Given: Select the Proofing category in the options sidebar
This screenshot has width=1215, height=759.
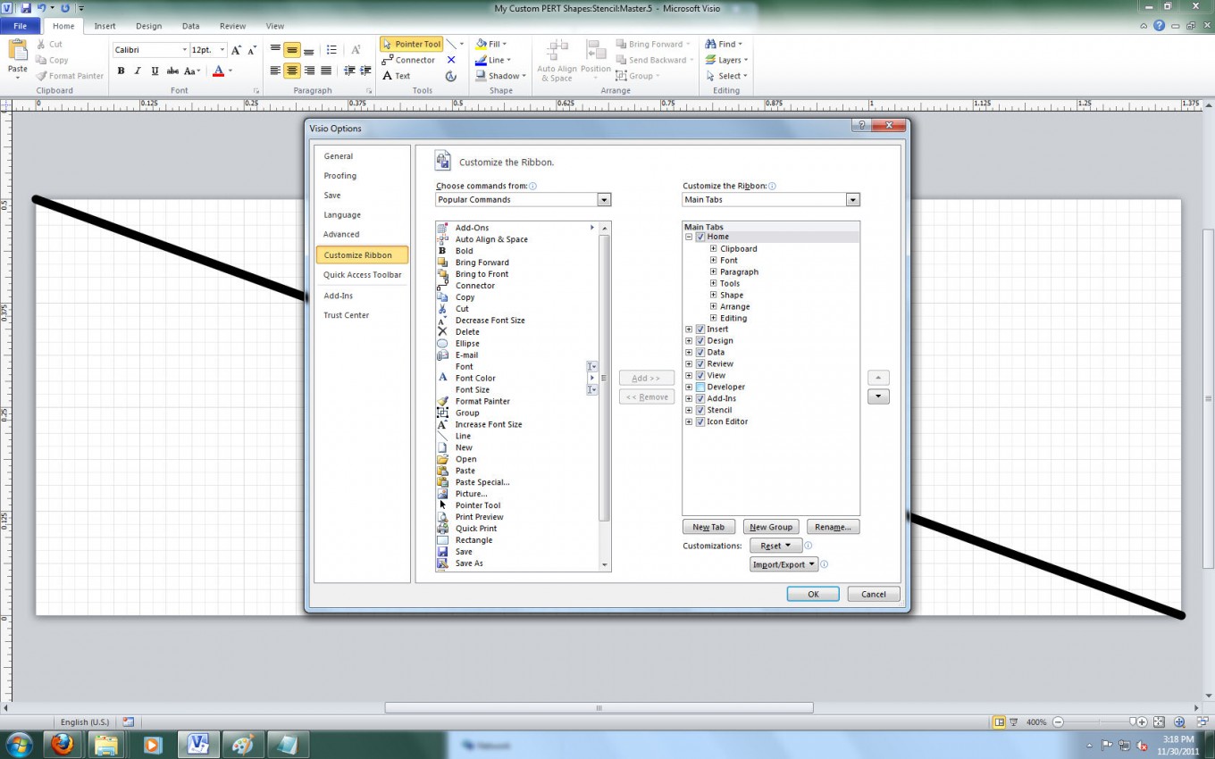Looking at the screenshot, I should [339, 175].
